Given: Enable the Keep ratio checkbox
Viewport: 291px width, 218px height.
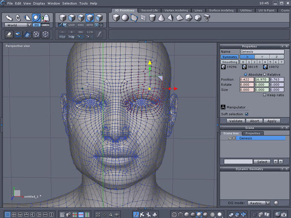Looking at the screenshot, I should [x=264, y=95].
